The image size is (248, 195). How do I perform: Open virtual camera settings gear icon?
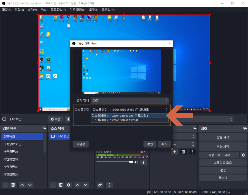tap(243, 155)
